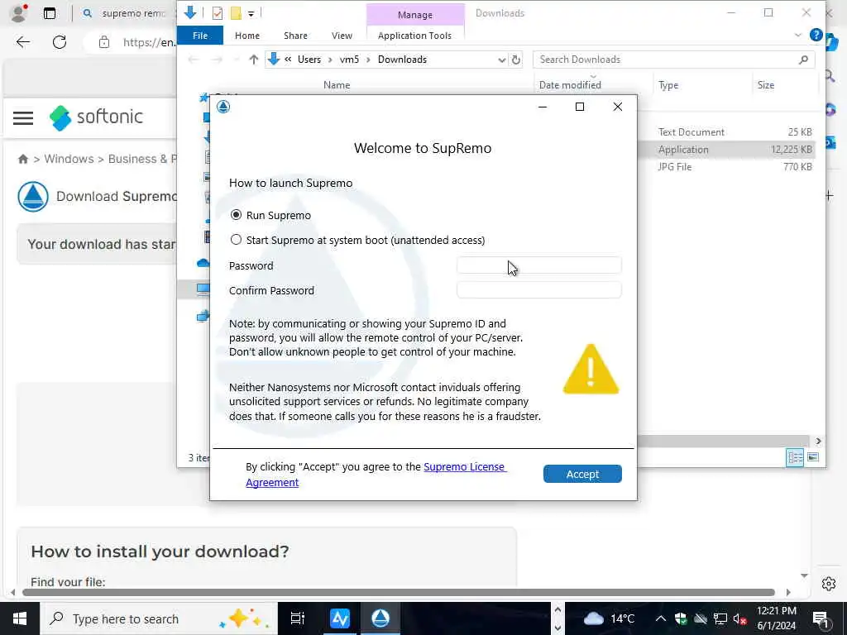Click the Supremo icon beside Download Supremo heading
This screenshot has height=635, width=847.
33,197
